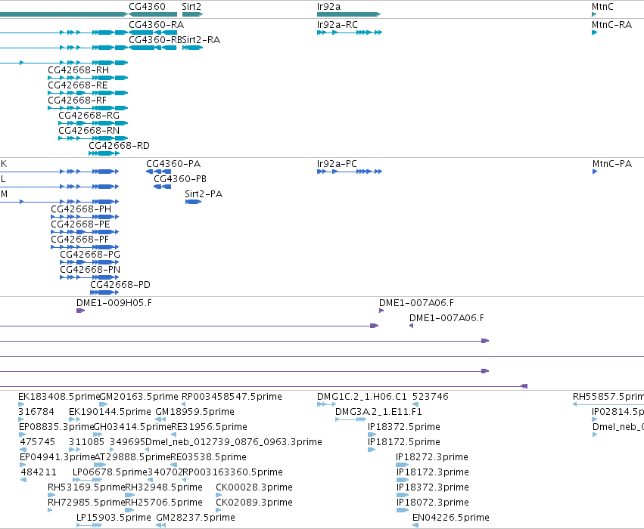Click feature label DMG3A.2_1.E11.F1
The image size is (644, 529).
pyautogui.click(x=378, y=412)
